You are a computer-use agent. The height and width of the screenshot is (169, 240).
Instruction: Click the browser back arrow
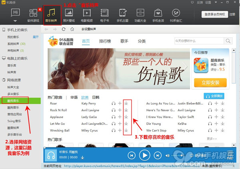click(x=46, y=29)
